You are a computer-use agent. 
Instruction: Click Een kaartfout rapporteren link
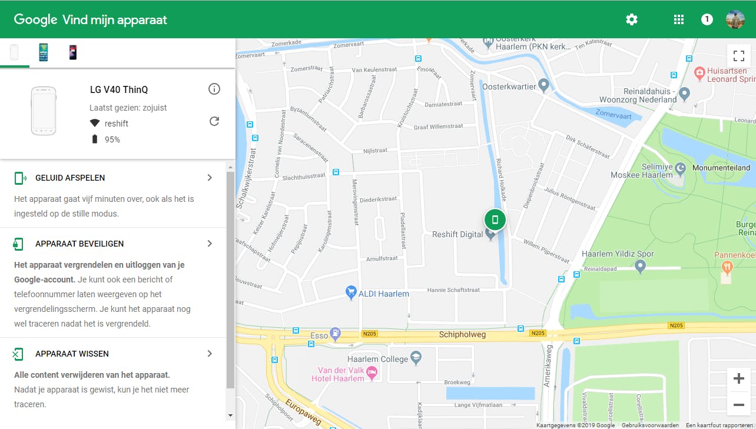coord(719,425)
